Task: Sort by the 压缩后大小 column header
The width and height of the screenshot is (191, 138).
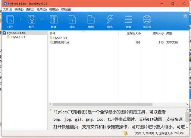Action: [x=134, y=33]
